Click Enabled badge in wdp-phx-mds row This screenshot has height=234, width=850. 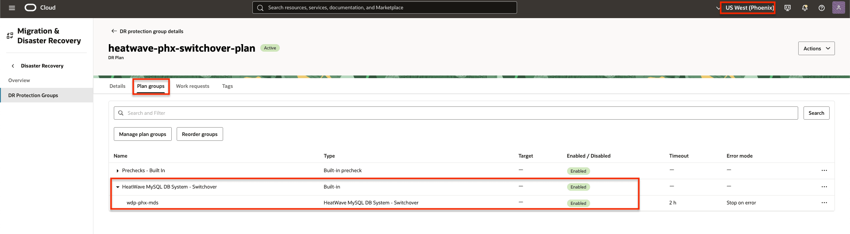pyautogui.click(x=578, y=203)
